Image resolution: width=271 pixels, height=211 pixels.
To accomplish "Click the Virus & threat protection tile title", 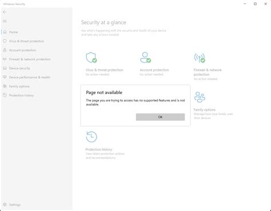I will (105, 70).
